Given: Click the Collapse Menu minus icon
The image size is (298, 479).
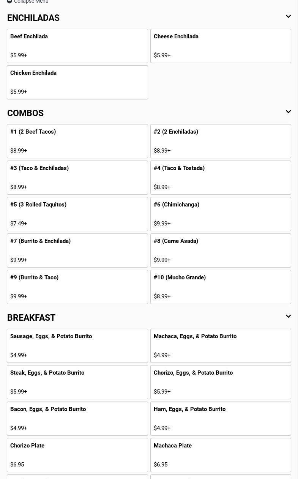Looking at the screenshot, I should pos(9,1).
